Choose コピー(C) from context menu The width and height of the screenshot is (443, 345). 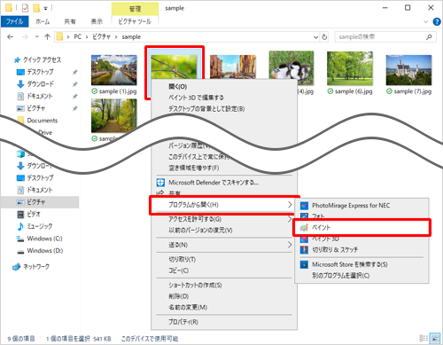click(224, 271)
